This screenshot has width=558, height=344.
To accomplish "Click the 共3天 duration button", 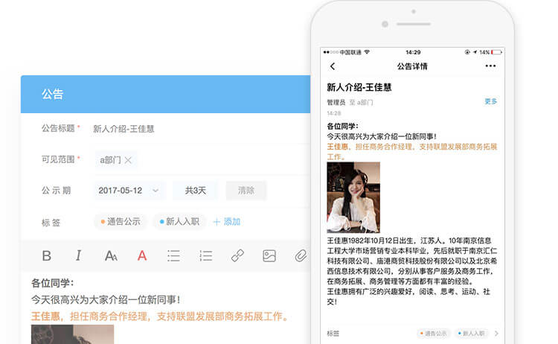I will click(195, 191).
